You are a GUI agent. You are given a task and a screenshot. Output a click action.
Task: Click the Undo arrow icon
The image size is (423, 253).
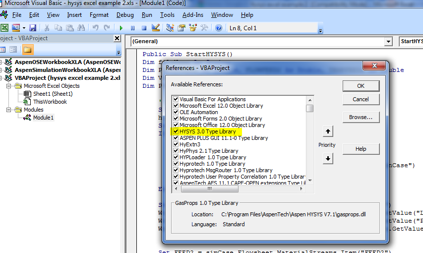(x=95, y=28)
